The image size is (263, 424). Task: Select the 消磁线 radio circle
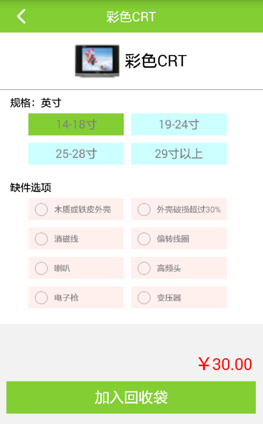pos(41,239)
